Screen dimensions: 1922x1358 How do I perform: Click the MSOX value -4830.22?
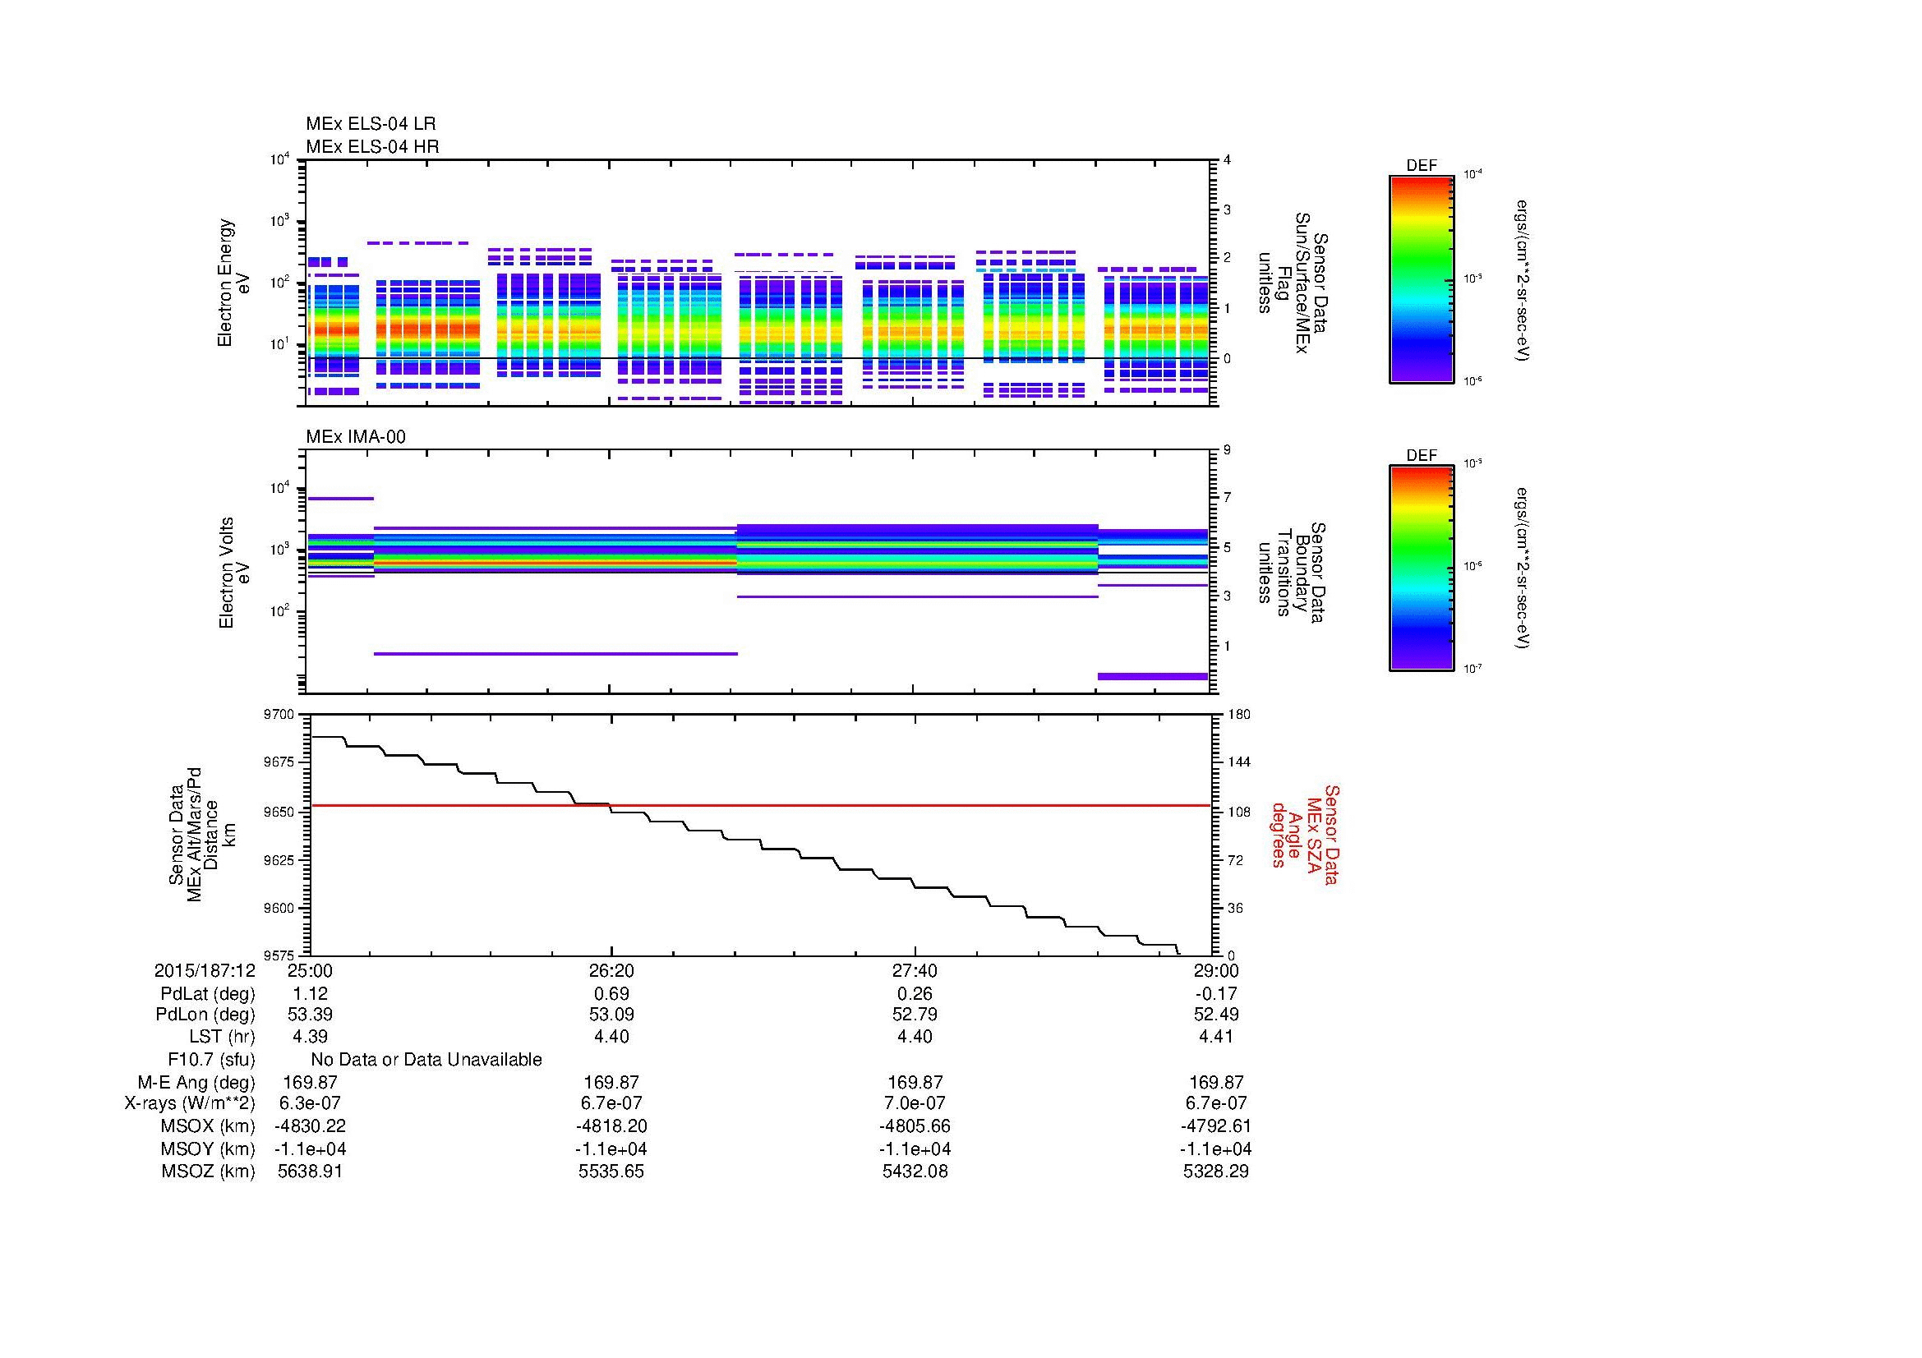click(310, 1126)
